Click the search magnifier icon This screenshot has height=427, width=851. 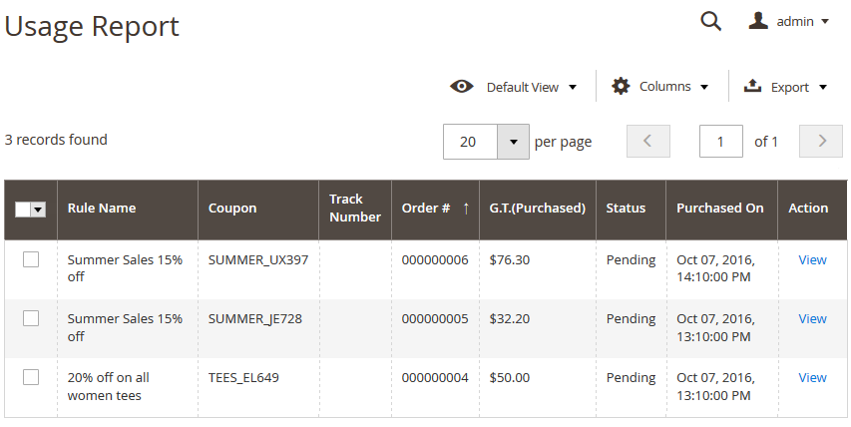(x=710, y=22)
